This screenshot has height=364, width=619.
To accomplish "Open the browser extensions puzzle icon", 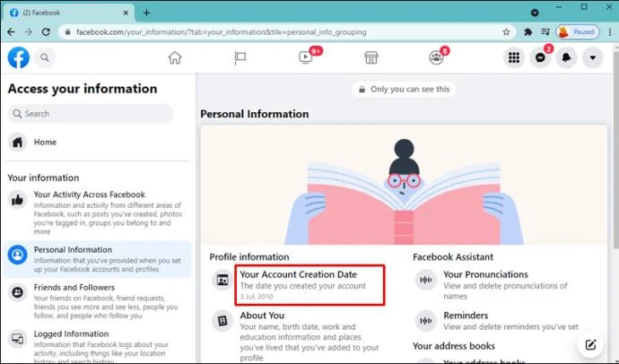I will [x=527, y=32].
